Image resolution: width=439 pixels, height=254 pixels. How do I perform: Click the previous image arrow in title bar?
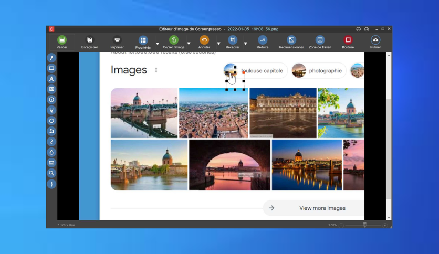pyautogui.click(x=358, y=29)
